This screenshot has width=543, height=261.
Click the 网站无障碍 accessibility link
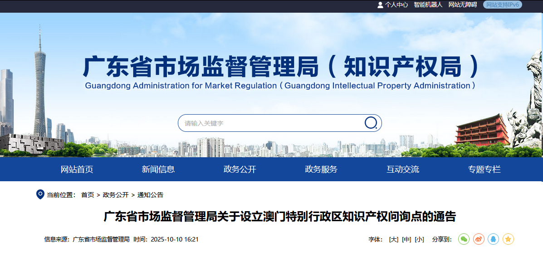(x=463, y=5)
